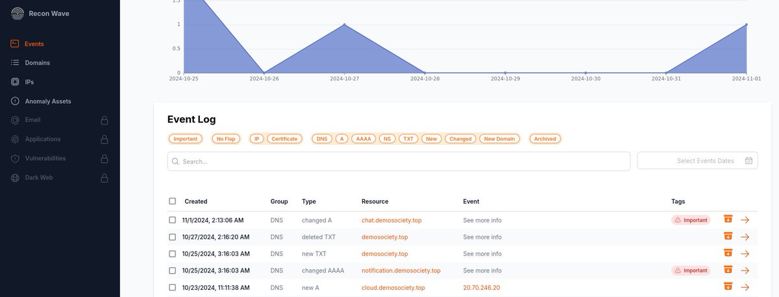
Task: Open details arrow for chat.demosociety.top
Action: tap(745, 220)
